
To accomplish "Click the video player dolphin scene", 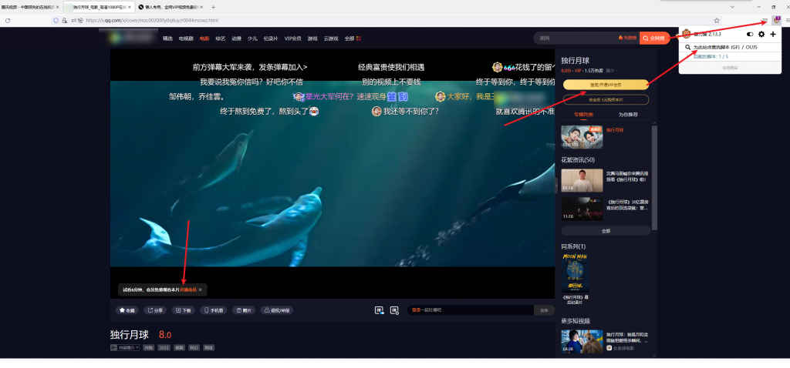I will tap(333, 173).
